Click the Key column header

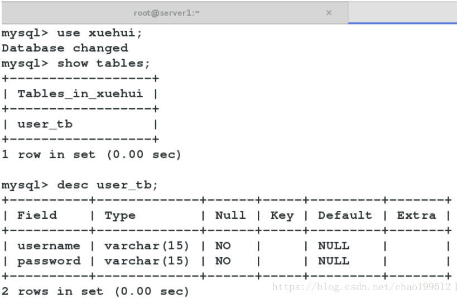pyautogui.click(x=282, y=215)
